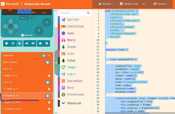Image resolution: width=175 pixels, height=114 pixels.
Task: Take a simulator screenshot
Action: click(40, 43)
